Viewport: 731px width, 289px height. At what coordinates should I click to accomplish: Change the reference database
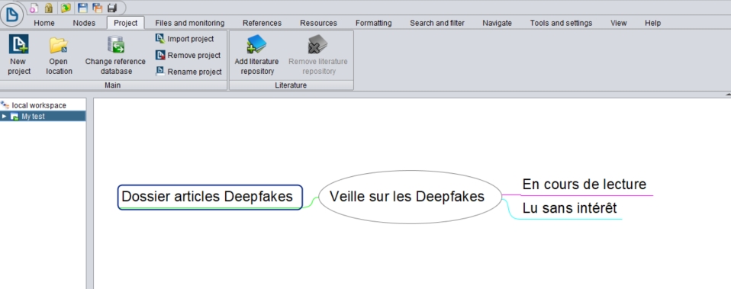coord(115,55)
